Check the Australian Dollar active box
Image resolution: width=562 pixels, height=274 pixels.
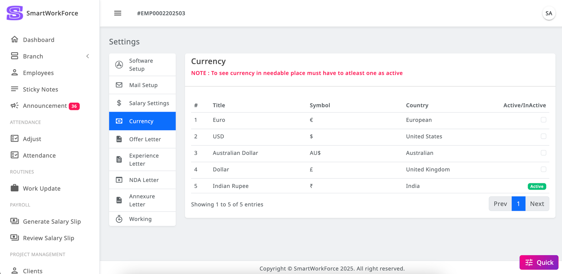click(543, 153)
